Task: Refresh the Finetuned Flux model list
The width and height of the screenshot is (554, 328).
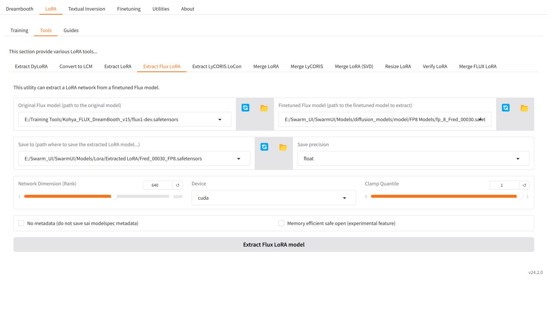Action: [x=506, y=108]
